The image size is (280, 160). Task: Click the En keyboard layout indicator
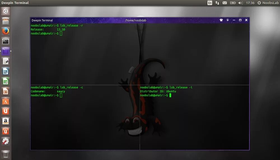pyautogui.click(x=210, y=3)
